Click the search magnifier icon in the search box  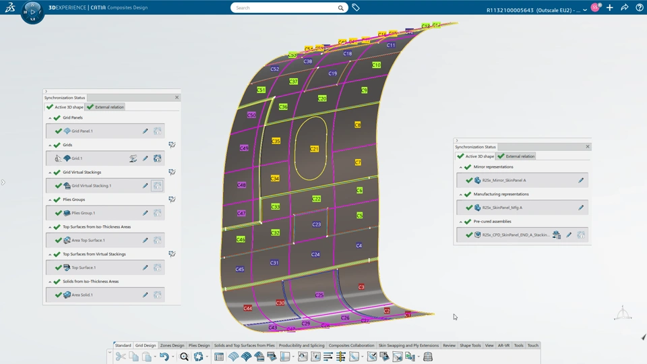coord(341,8)
